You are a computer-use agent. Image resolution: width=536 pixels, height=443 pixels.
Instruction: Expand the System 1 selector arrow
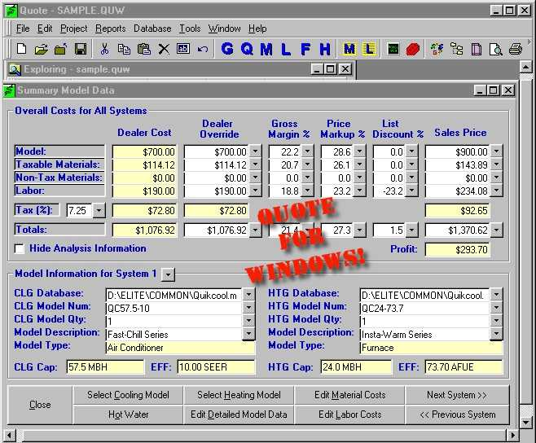[x=168, y=274]
